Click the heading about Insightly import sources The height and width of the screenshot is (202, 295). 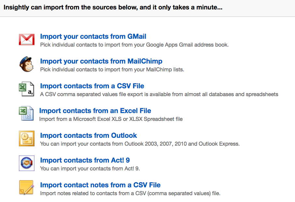click(113, 7)
